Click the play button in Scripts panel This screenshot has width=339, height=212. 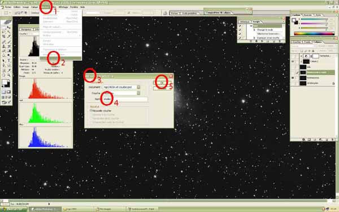262,41
